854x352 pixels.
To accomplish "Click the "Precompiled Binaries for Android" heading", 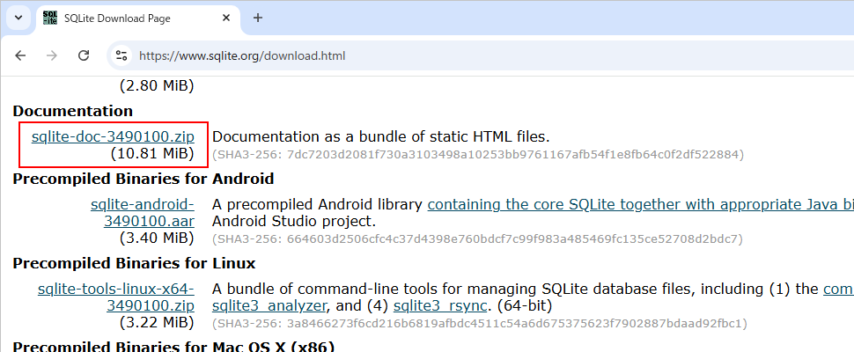I will click(x=144, y=179).
